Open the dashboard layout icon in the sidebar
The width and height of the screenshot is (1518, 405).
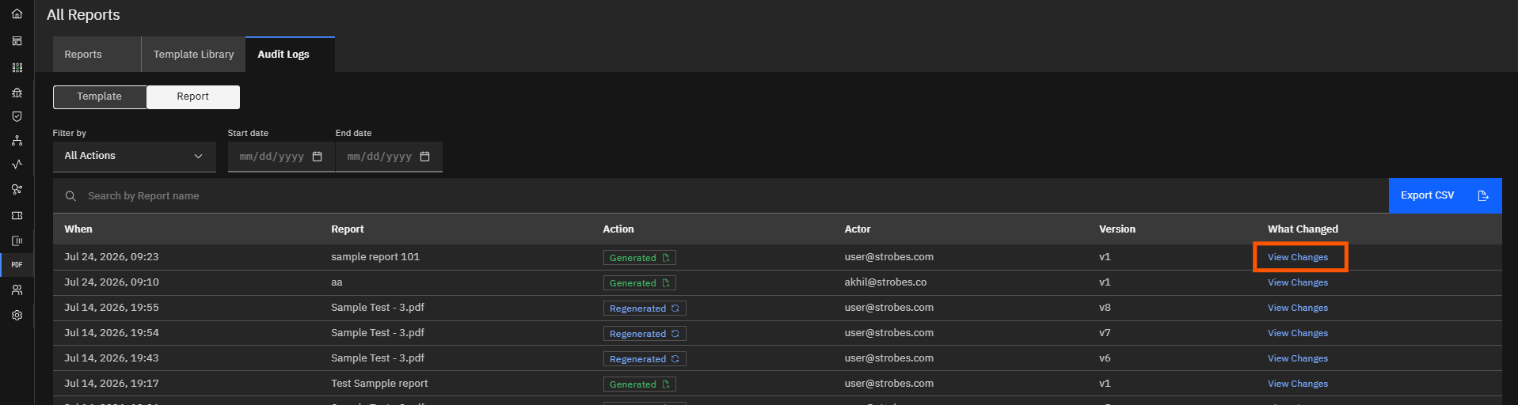coord(17,41)
